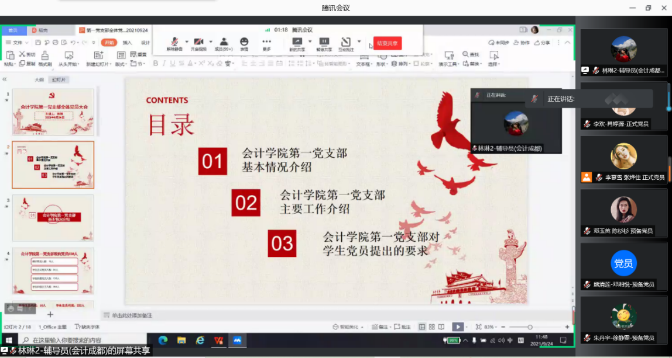This screenshot has width=672, height=358.
Task: Click the 查找 find button
Action: click(471, 55)
